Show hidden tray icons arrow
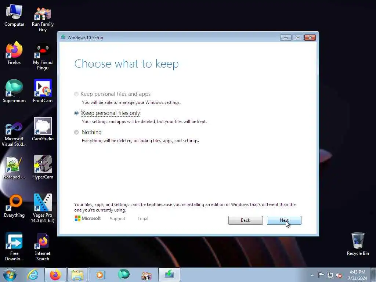 [x=312, y=275]
